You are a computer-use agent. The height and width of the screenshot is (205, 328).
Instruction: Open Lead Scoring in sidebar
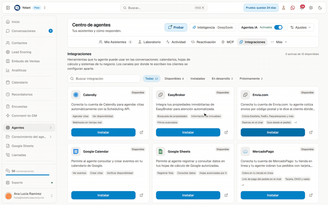(29, 52)
